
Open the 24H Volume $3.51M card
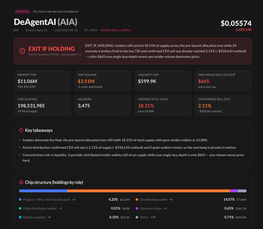coord(102,81)
